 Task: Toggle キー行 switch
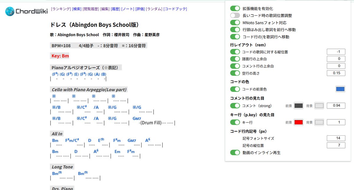coord(235,122)
